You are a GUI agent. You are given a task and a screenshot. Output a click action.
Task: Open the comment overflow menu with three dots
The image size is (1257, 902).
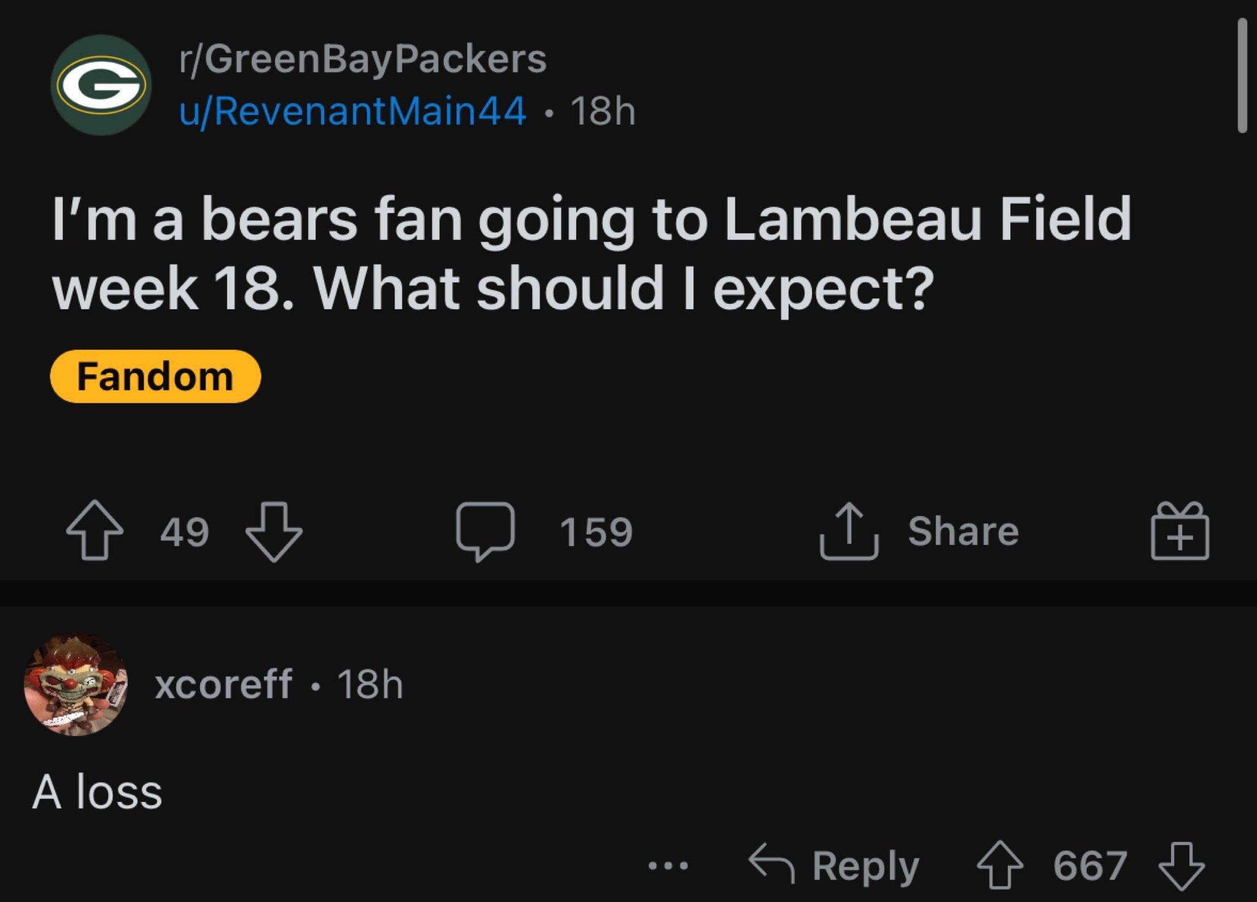[667, 865]
